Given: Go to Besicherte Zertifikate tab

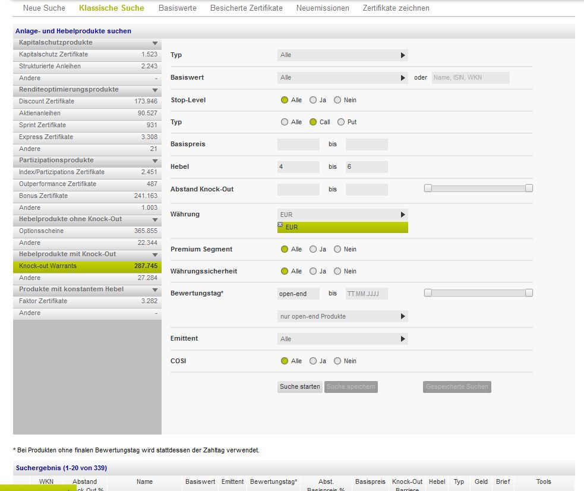Looking at the screenshot, I should point(246,8).
